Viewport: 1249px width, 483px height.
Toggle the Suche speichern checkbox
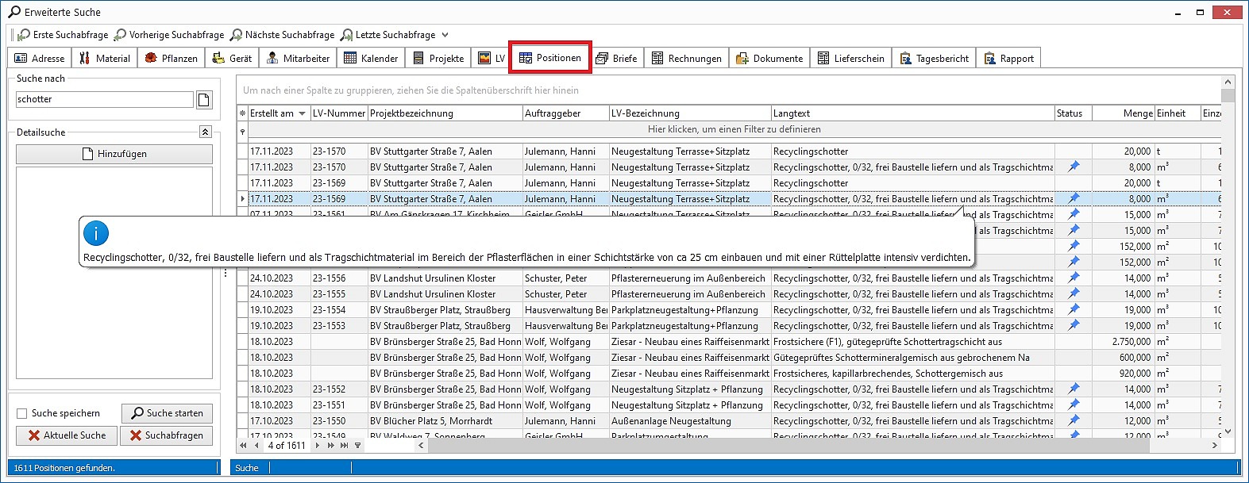(x=21, y=413)
